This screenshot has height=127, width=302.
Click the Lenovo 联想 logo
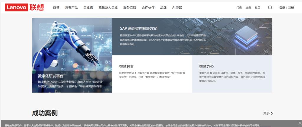point(24,7)
